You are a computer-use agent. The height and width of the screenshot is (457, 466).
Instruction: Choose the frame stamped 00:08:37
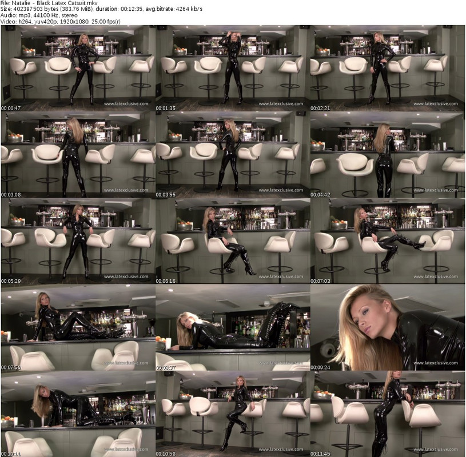(x=233, y=327)
